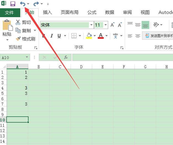This screenshot has width=173, height=145.
Task: Open the 插入 ribbon tab
Action: 47,12
